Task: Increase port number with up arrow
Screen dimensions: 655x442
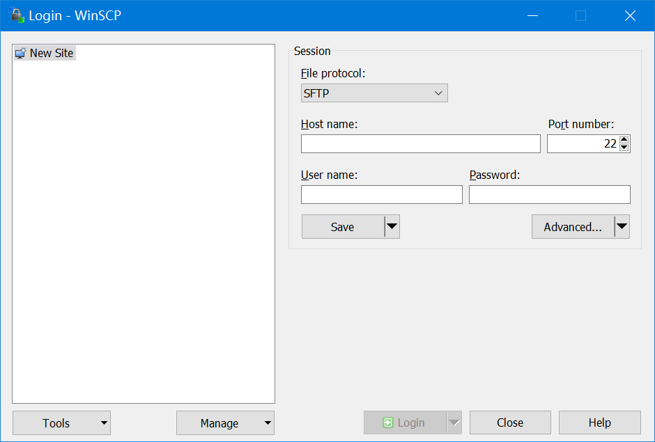Action: tap(624, 140)
